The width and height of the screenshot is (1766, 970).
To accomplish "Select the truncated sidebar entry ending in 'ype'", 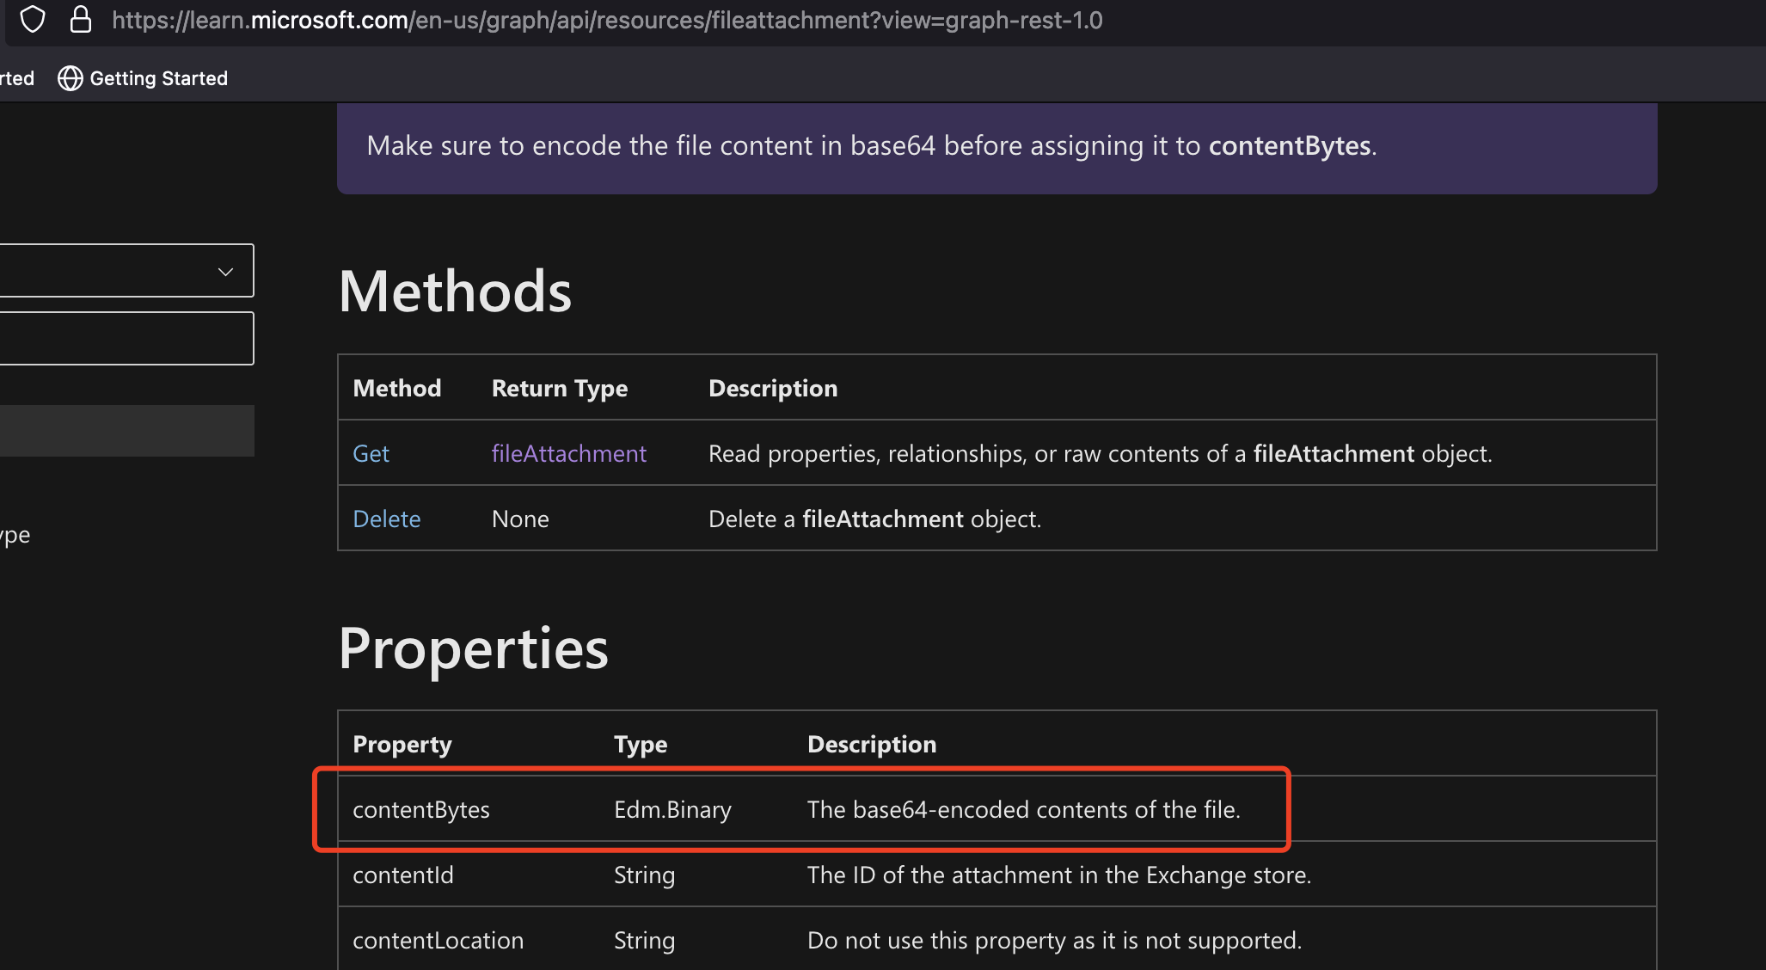I will pyautogui.click(x=15, y=534).
